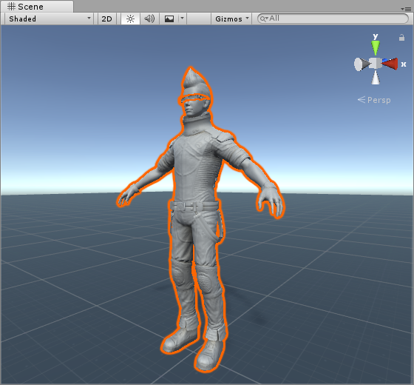Open the Shaded draw mode dropdown
The width and height of the screenshot is (414, 385).
[49, 19]
